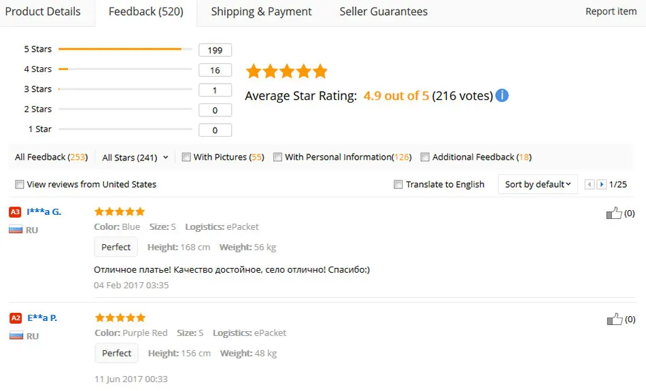Click the A2 buyer level badge
The width and height of the screenshot is (646, 391).
[16, 318]
